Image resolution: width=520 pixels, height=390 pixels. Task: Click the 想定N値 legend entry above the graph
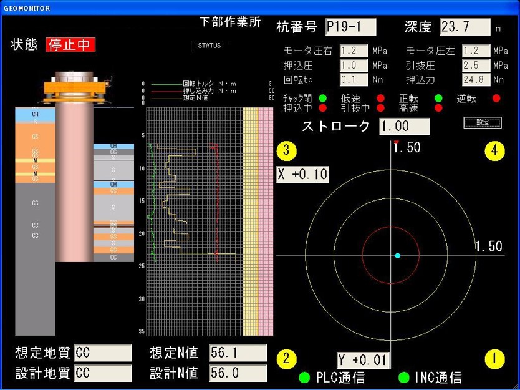click(x=180, y=98)
